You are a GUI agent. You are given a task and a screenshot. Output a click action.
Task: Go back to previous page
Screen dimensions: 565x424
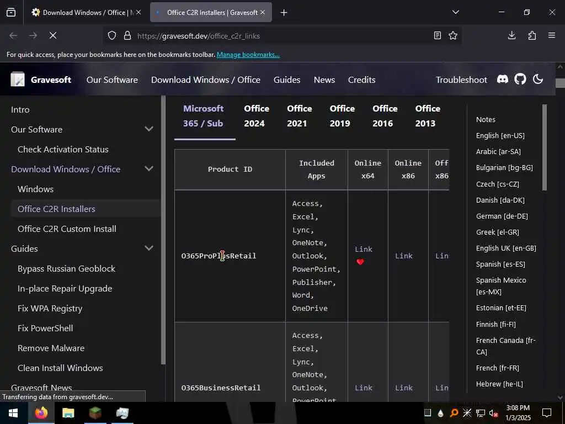tap(13, 35)
